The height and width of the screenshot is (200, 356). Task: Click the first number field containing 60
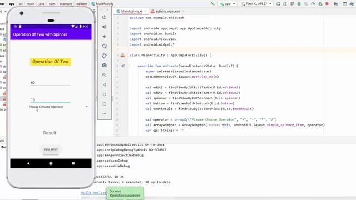pyautogui.click(x=51, y=83)
